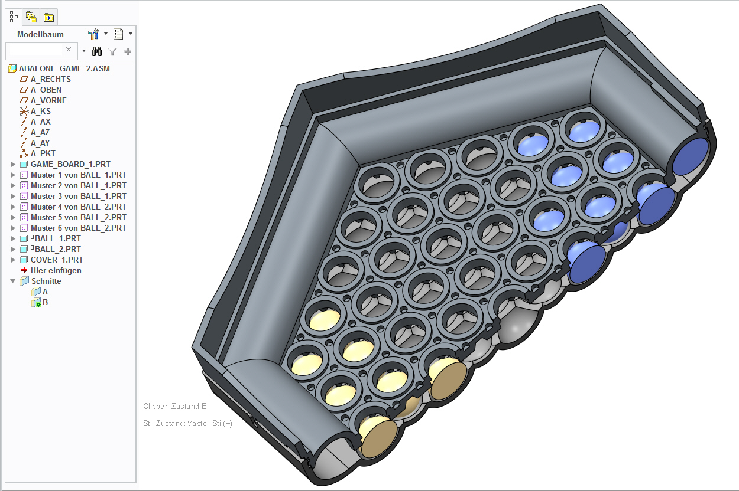Select Muster 1 von BALL_1.PRT
The height and width of the screenshot is (491, 739).
point(79,175)
